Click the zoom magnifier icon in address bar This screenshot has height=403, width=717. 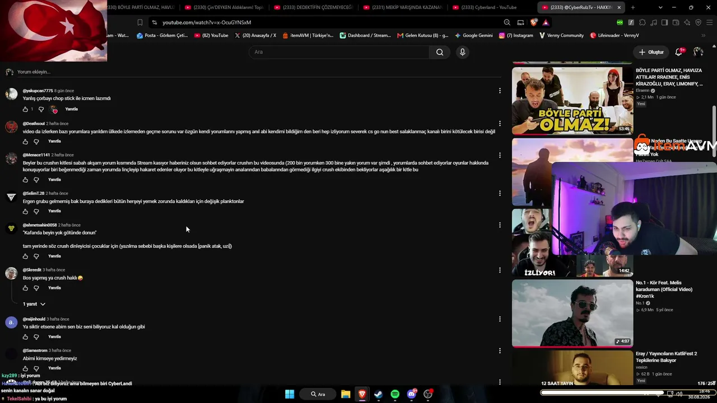click(507, 22)
